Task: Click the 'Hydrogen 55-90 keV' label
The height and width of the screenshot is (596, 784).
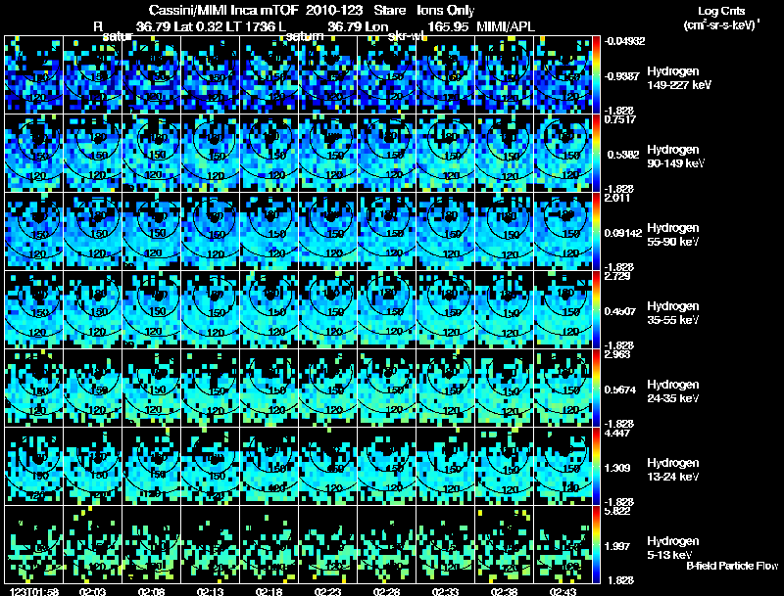Action: point(673,235)
